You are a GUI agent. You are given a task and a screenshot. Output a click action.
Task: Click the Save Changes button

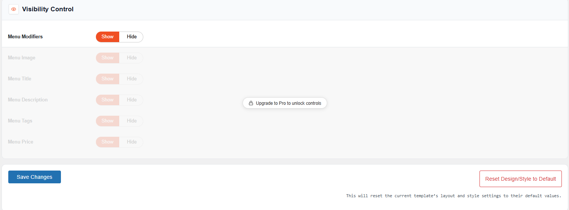(35, 177)
